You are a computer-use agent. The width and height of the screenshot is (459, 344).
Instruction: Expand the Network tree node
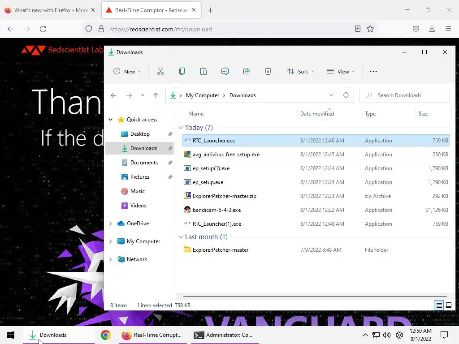tap(111, 259)
